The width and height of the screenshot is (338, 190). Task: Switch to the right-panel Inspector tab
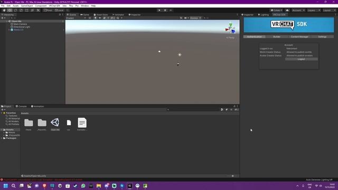coord(248,15)
